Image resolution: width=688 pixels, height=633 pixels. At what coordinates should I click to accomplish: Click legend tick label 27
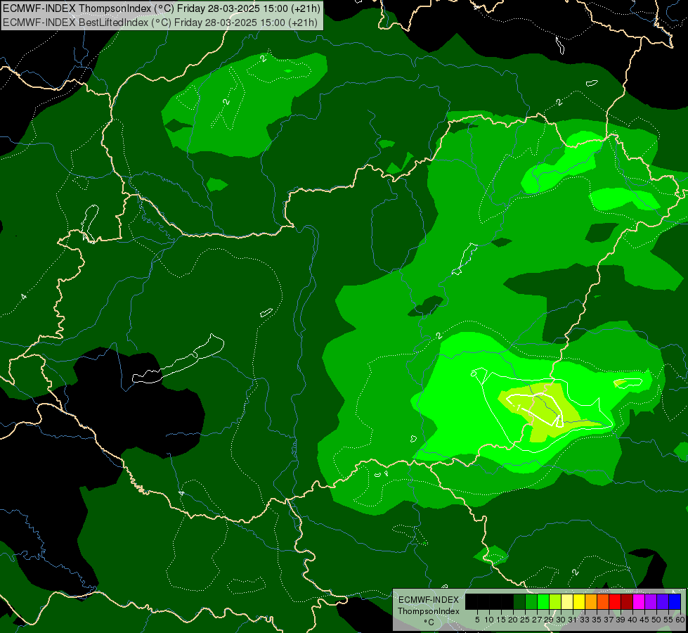537,620
